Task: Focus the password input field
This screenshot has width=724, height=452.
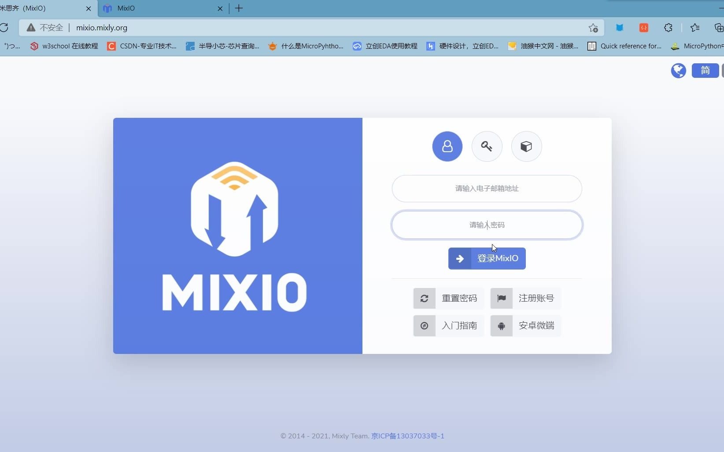Action: coord(487,225)
